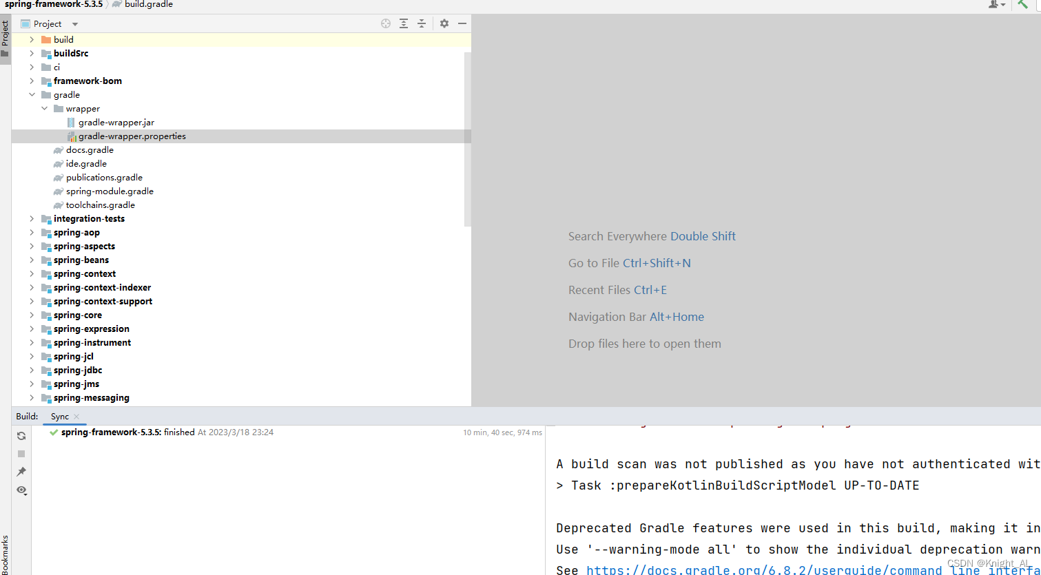
Task: Click the Build panel label
Action: 27,417
